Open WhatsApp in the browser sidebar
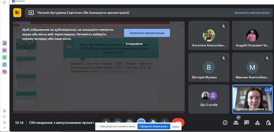Image resolution: width=274 pixels, height=132 pixels. [5, 57]
